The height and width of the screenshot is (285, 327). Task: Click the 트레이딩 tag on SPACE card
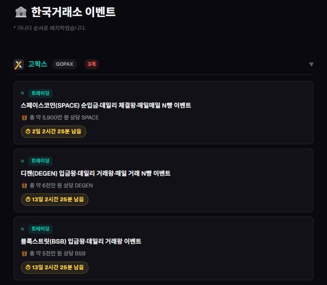click(x=40, y=93)
